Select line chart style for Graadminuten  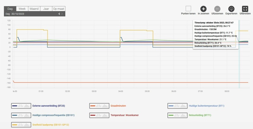point(93,106)
